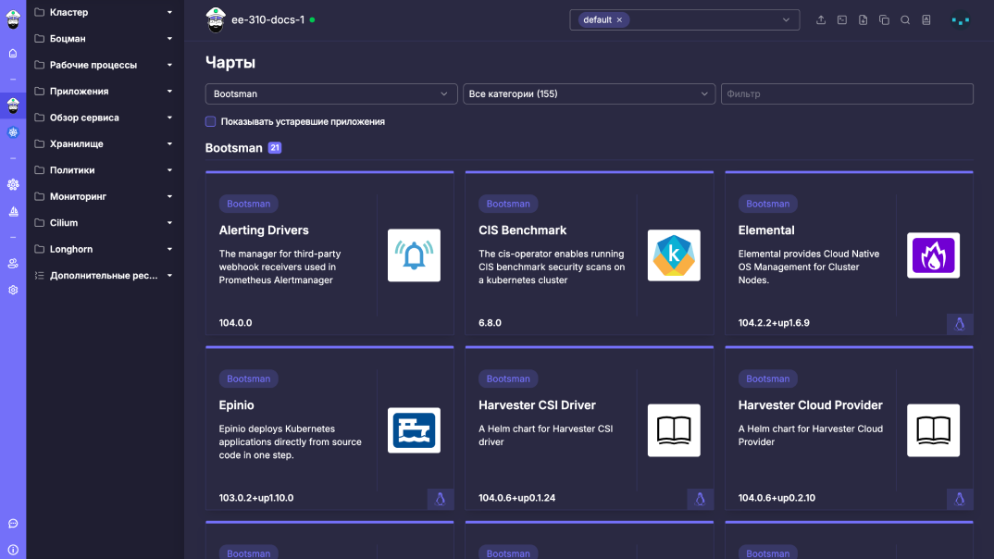
Task: Open the Политики menu group
Action: [x=105, y=170]
